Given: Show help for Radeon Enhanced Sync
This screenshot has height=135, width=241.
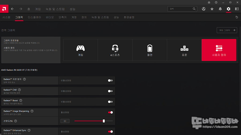Looking at the screenshot, I should tap(29, 130).
